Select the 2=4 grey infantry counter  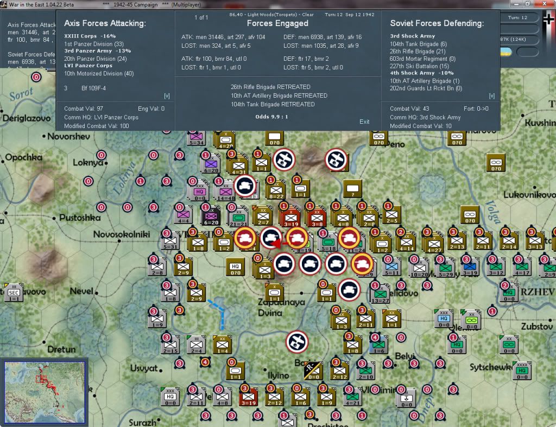click(196, 345)
